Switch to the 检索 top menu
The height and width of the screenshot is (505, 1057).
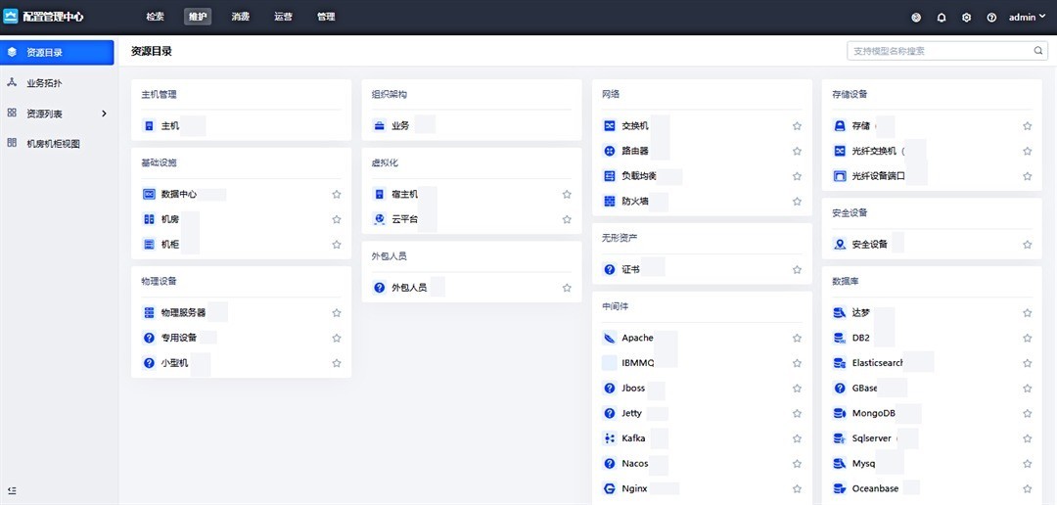coord(155,18)
